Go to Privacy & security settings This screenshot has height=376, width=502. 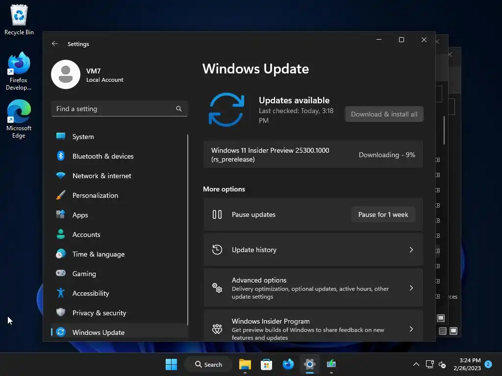pos(119,313)
